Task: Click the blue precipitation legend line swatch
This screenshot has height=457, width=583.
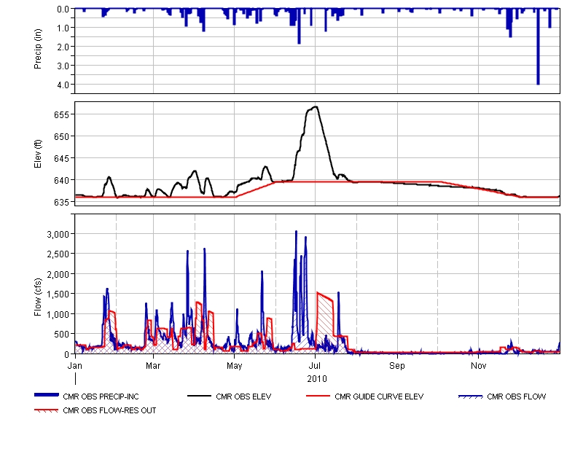Action: 47,395
